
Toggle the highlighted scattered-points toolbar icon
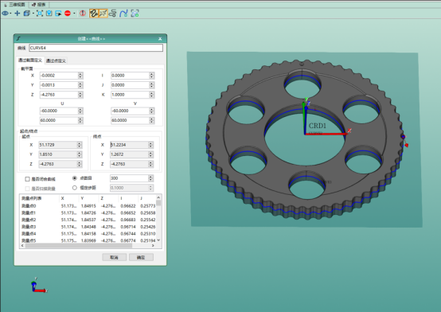[x=103, y=14]
